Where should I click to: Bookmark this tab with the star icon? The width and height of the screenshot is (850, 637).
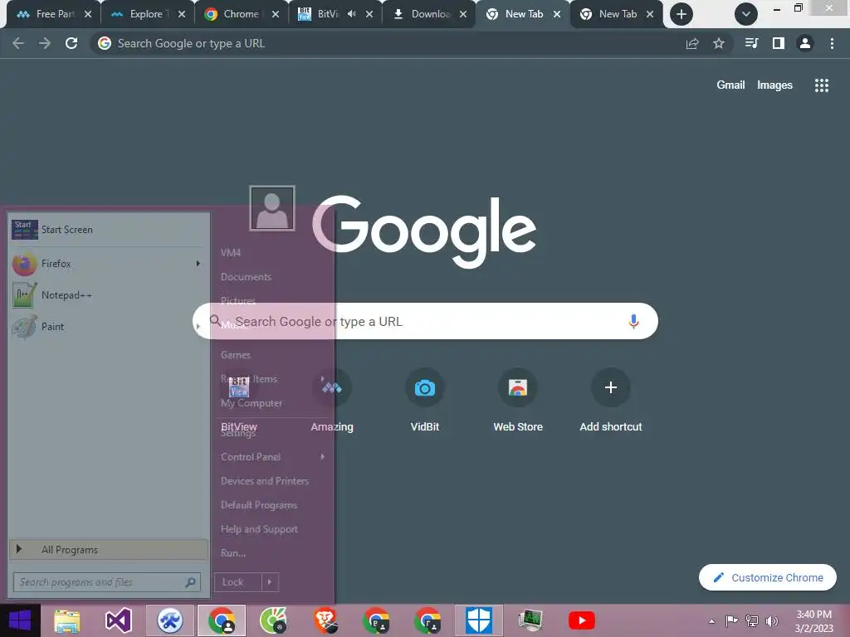pyautogui.click(x=718, y=43)
